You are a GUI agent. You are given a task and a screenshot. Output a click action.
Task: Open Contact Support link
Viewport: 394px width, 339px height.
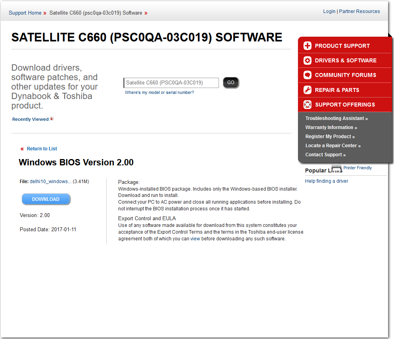[x=325, y=155]
